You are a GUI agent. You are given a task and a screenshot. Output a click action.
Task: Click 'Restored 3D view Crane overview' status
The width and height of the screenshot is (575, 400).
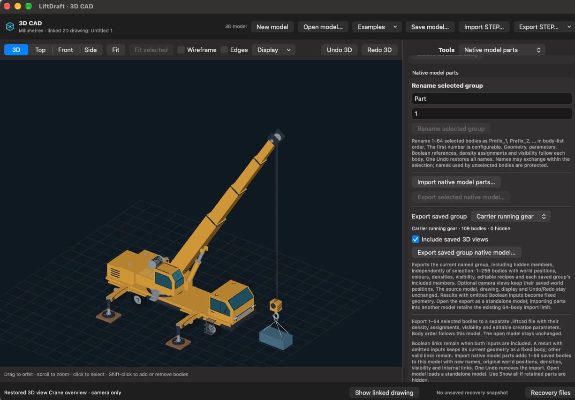click(x=63, y=392)
